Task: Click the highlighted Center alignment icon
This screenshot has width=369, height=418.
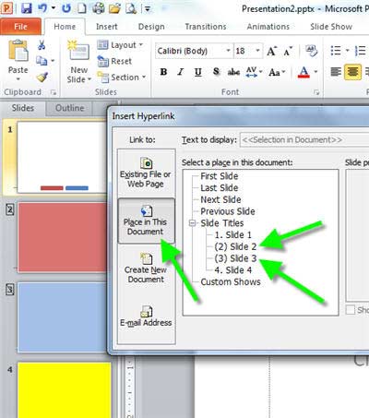Action: click(x=352, y=72)
